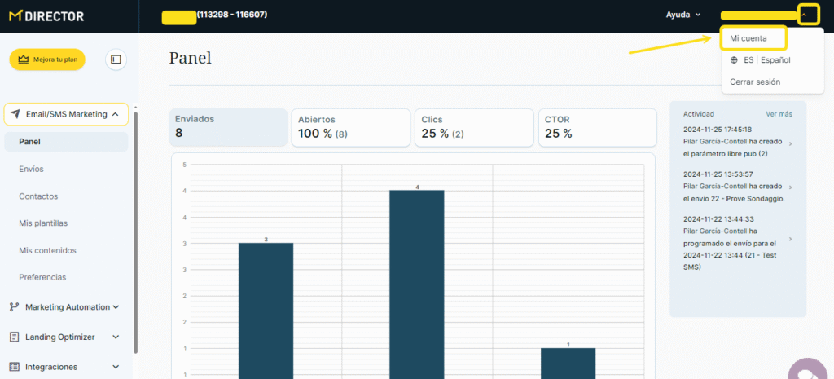Click the globe language icon
834x379 pixels.
click(734, 60)
